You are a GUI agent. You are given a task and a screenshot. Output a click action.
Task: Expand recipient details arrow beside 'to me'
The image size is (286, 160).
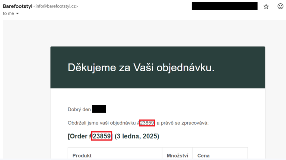click(18, 13)
